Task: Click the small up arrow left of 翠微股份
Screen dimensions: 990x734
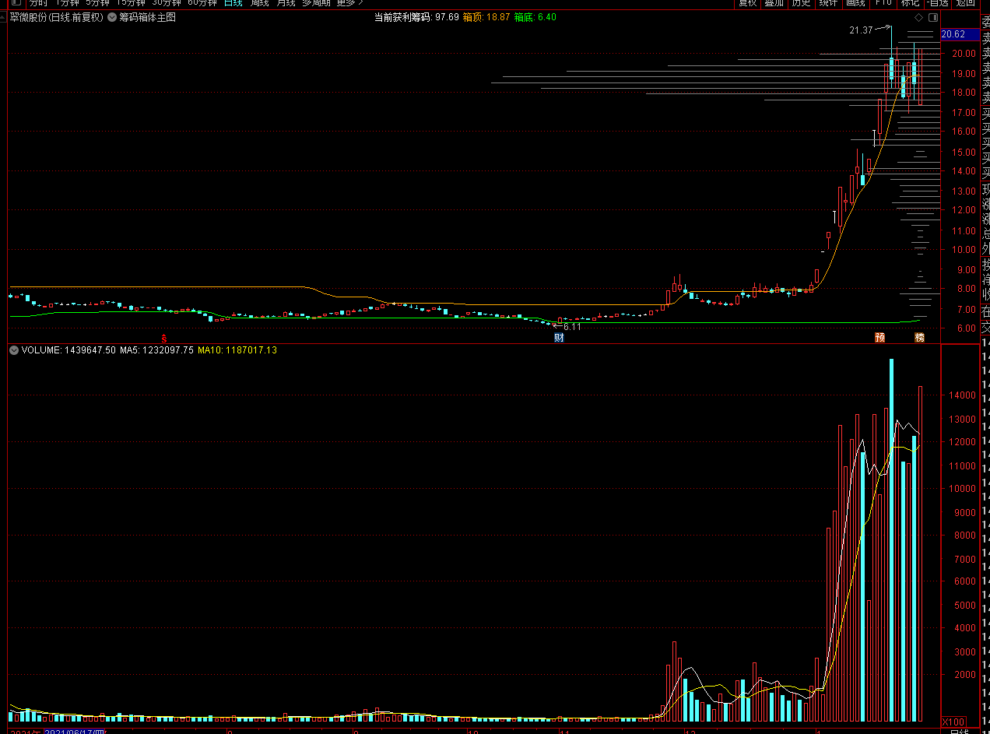Action: click(x=4, y=17)
